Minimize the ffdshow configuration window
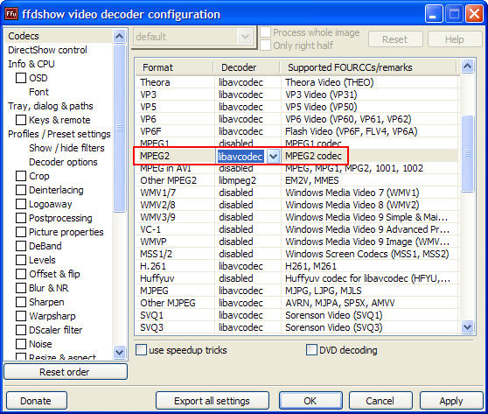The image size is (488, 414). tap(434, 14)
